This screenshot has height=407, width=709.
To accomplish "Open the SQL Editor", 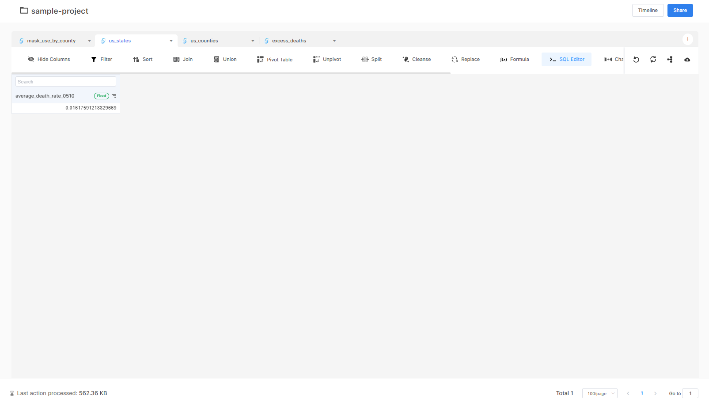I will tap(567, 59).
